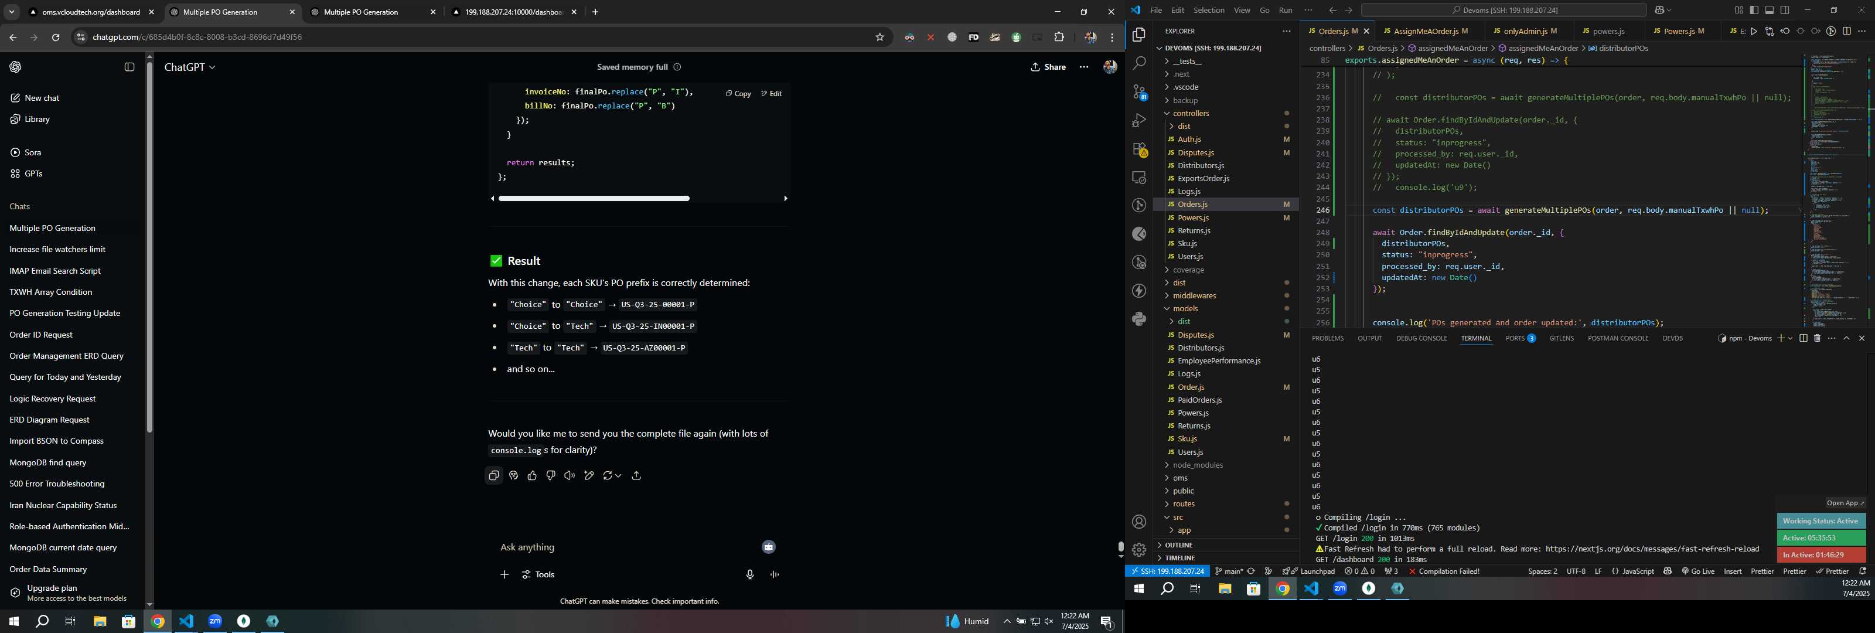
Task: Start a New chat in ChatGPT
Action: pyautogui.click(x=42, y=98)
